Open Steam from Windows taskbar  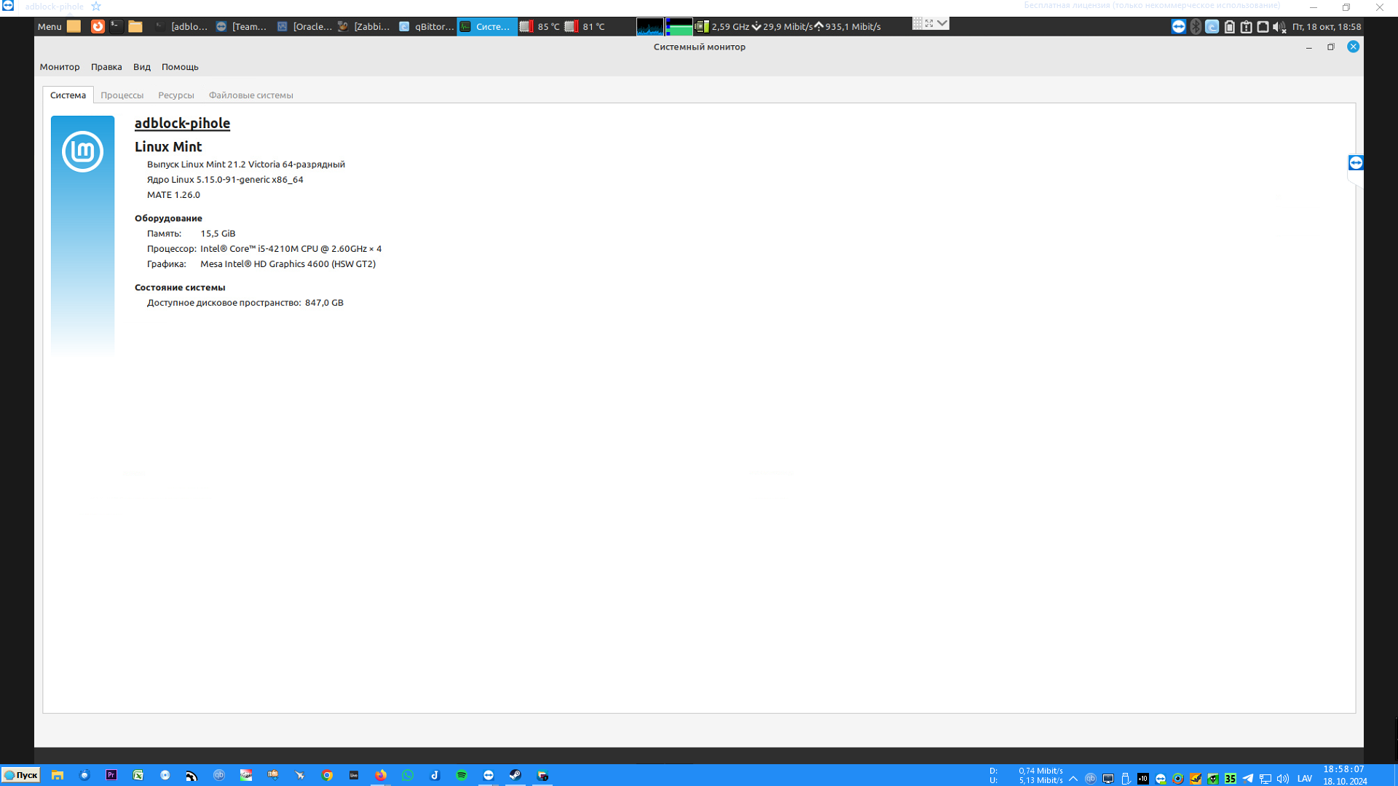click(x=516, y=775)
